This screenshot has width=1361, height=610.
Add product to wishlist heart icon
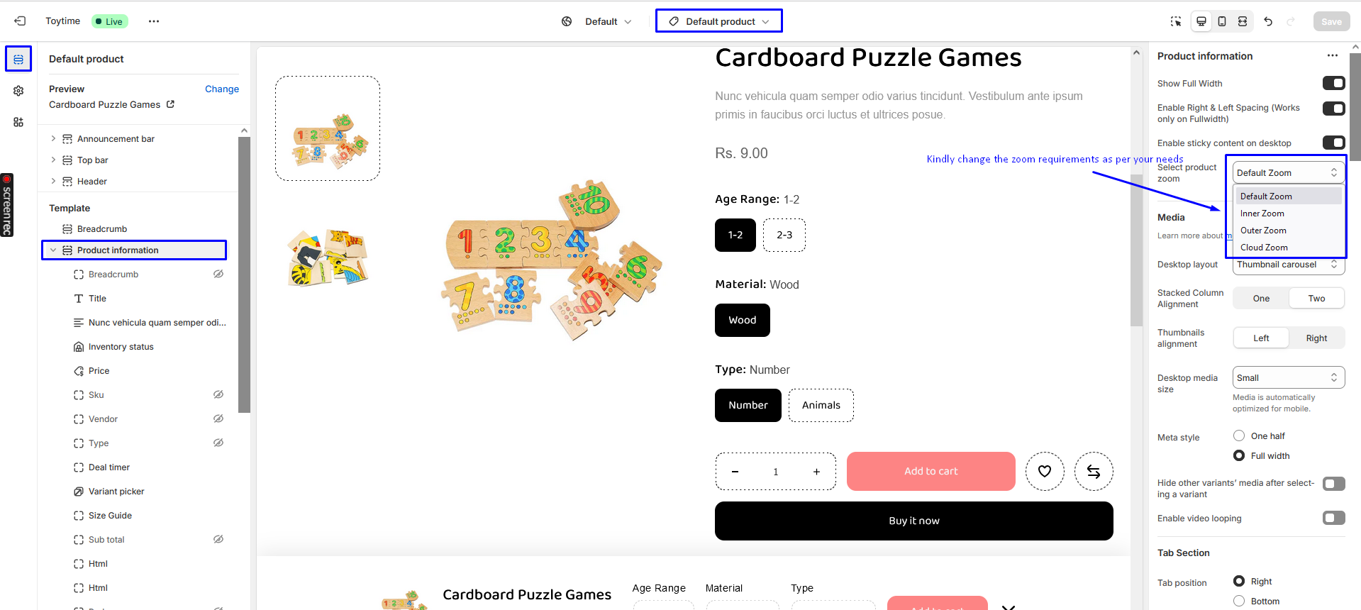[x=1045, y=471]
